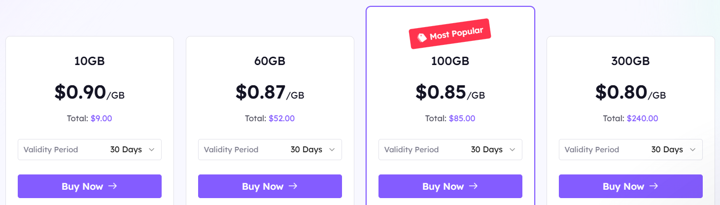Expand the 60GB plan validity chevron

point(332,149)
